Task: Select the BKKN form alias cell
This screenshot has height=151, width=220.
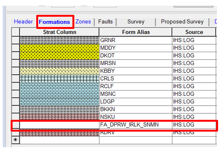Action: click(135, 109)
